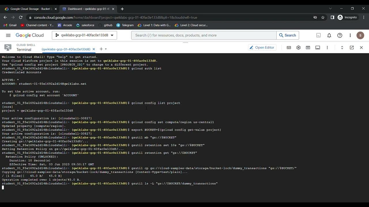Open Cloud Shell more options menu
The width and height of the screenshot is (369, 207).
click(x=327, y=47)
